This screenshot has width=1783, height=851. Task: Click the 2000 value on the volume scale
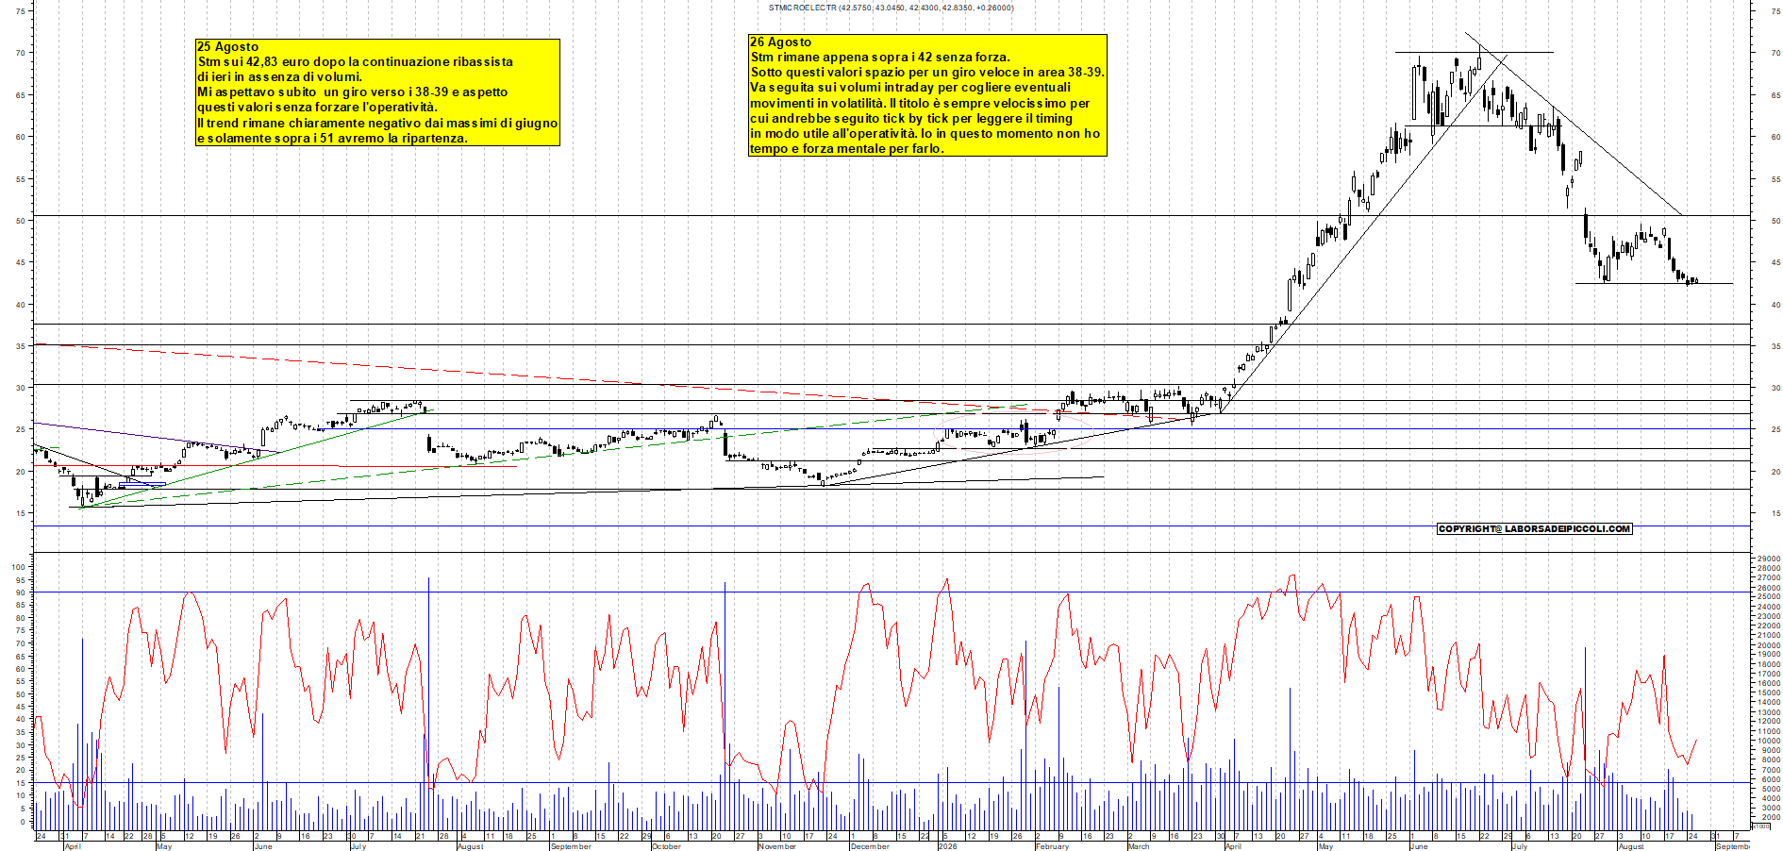point(1771,817)
